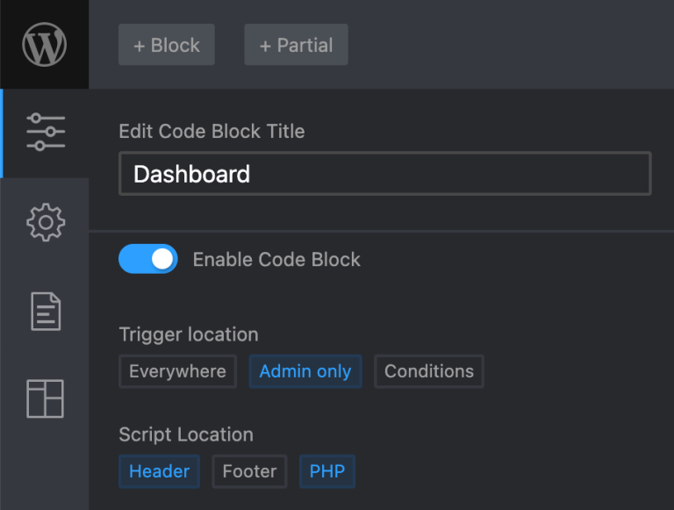Open the document page icon in sidebar
674x510 pixels.
point(46,312)
